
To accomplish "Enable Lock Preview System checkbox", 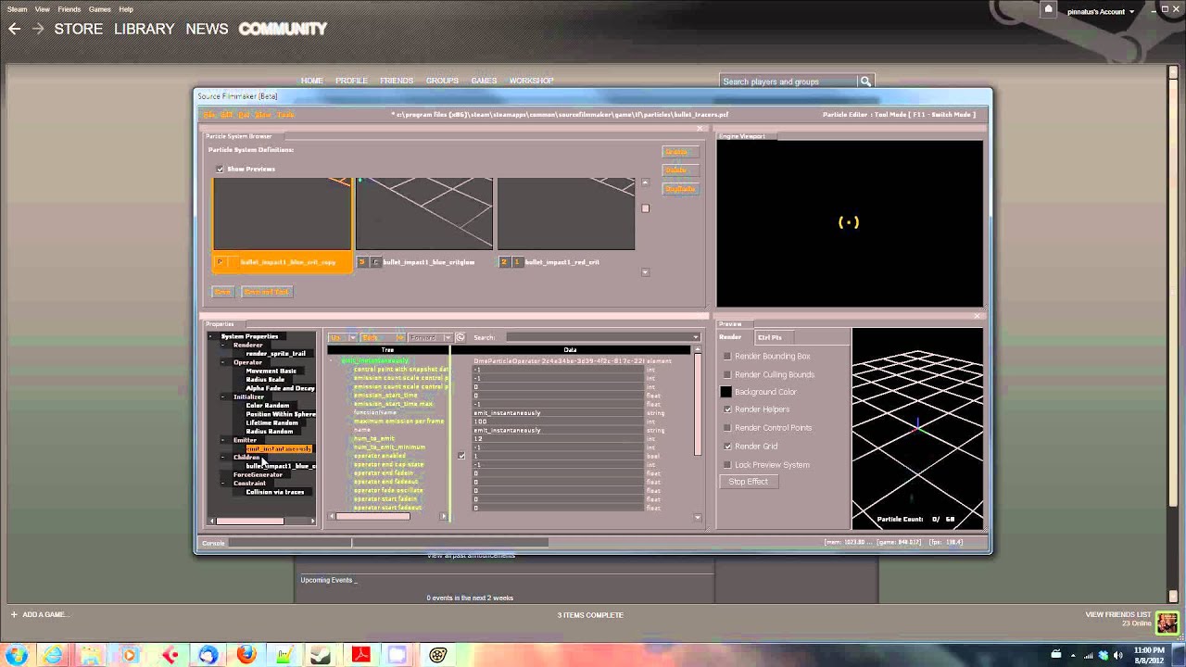I will pos(727,465).
